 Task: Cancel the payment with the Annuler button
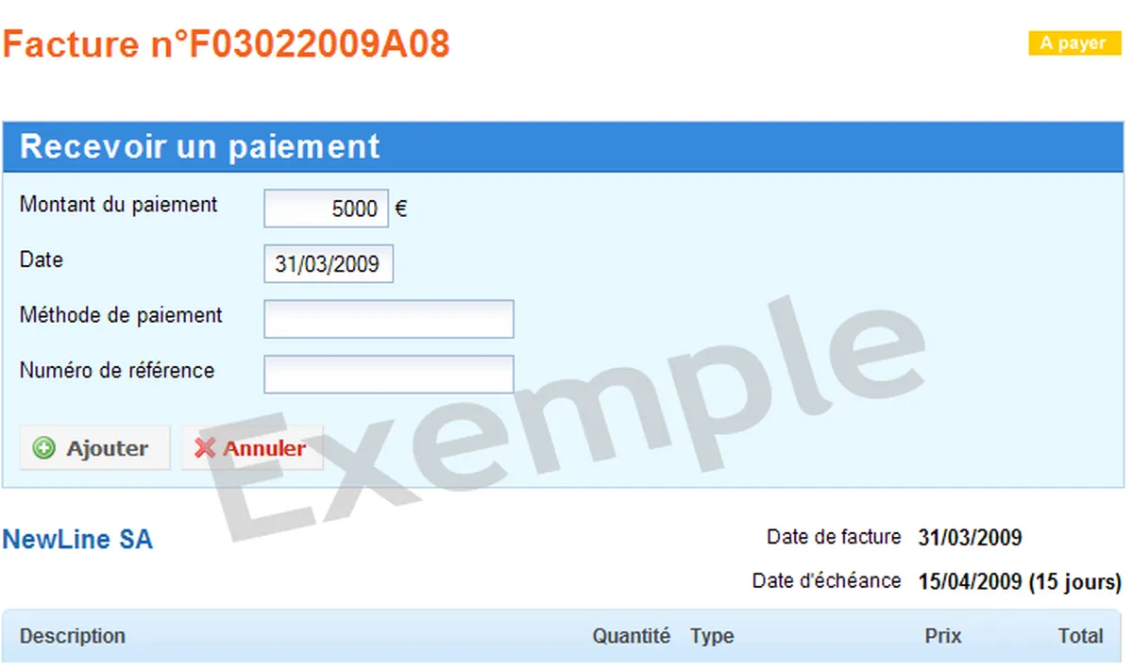tap(252, 448)
